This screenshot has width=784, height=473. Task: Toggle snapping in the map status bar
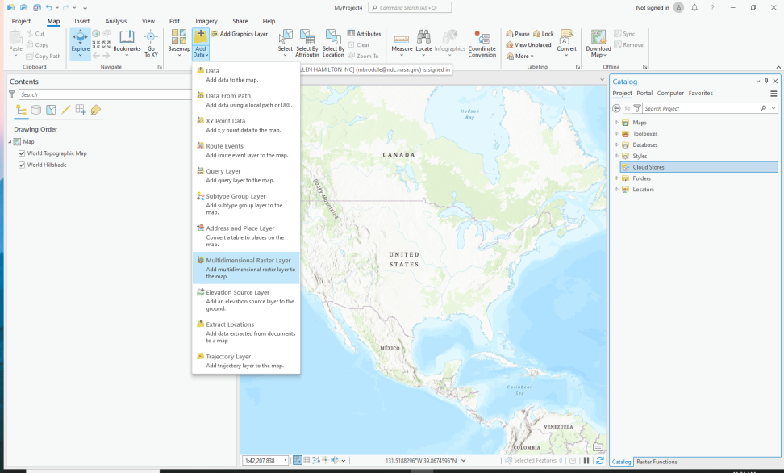298,460
